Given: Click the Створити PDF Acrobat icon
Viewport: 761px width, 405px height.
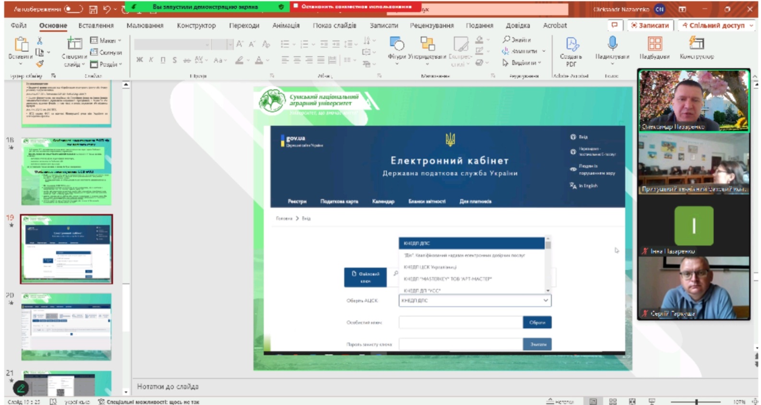Looking at the screenshot, I should (x=571, y=52).
